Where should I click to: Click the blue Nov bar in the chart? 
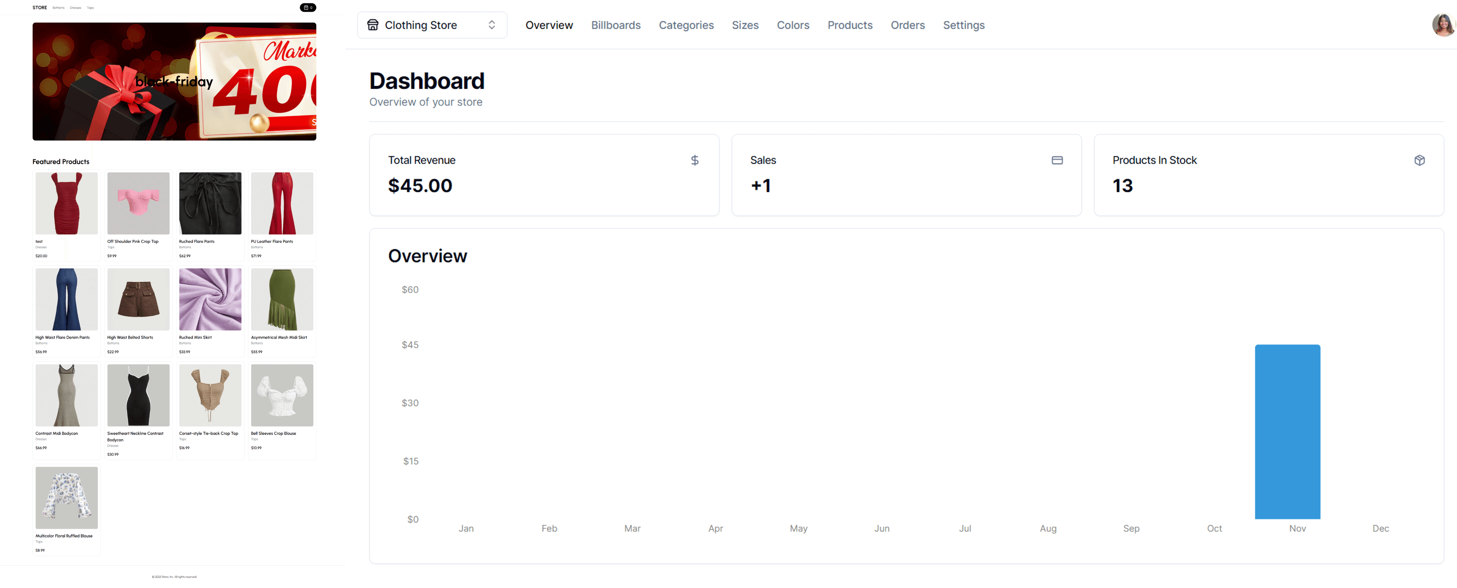(1287, 432)
